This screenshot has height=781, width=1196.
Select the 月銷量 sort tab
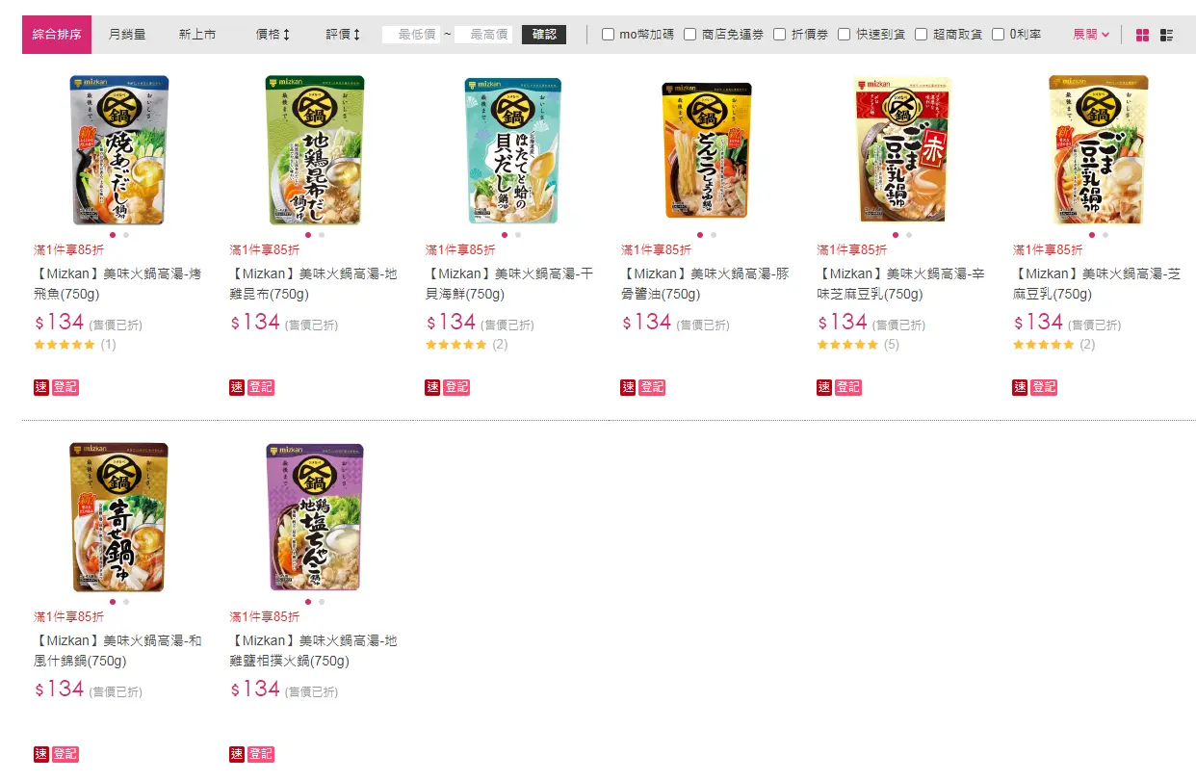click(x=127, y=35)
